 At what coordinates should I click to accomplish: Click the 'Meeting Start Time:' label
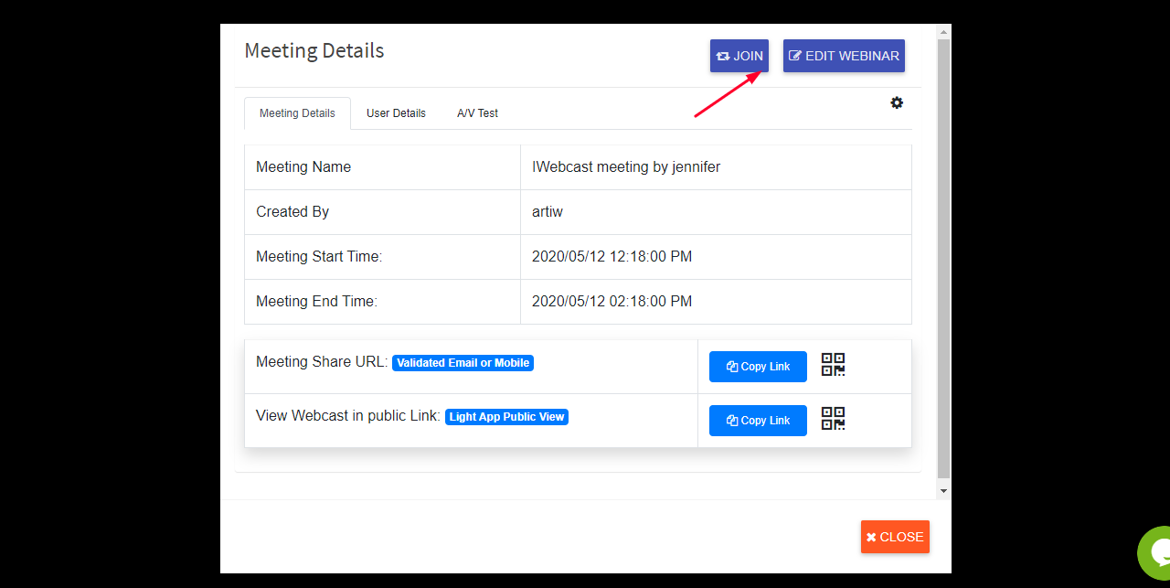click(x=319, y=257)
